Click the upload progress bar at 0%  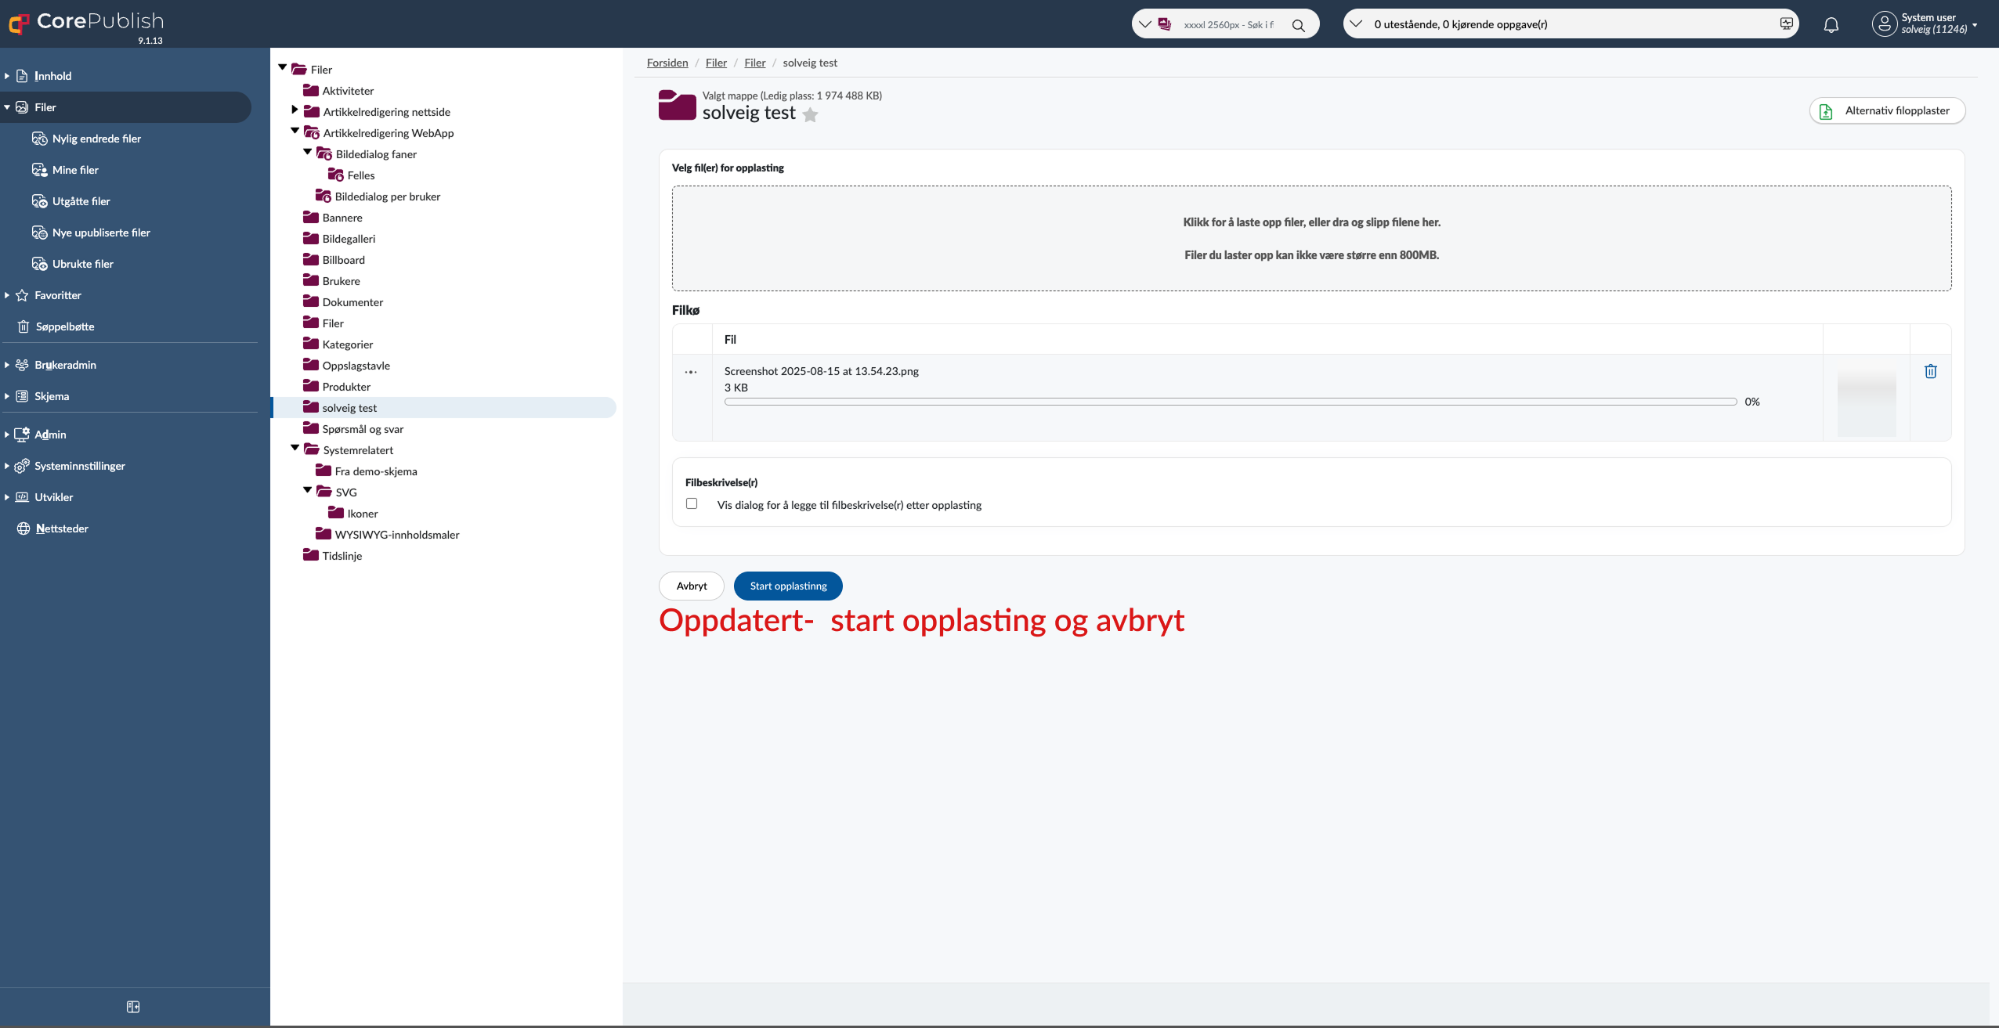[1231, 402]
